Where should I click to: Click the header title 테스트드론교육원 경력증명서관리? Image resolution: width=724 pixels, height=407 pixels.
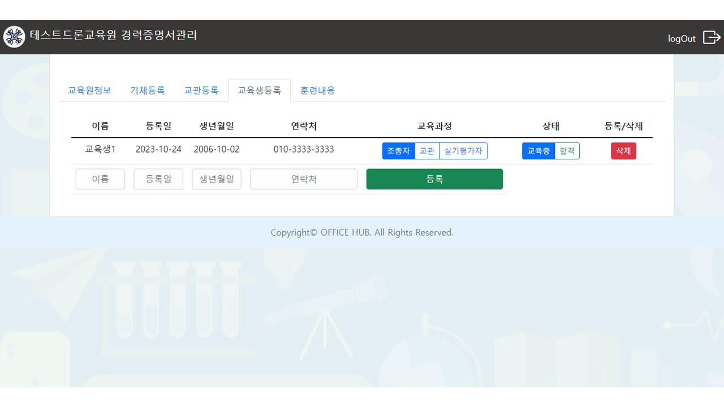113,36
